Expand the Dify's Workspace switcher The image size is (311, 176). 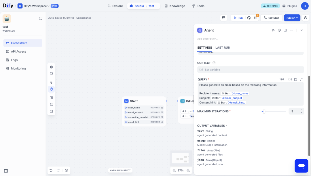click(x=34, y=6)
